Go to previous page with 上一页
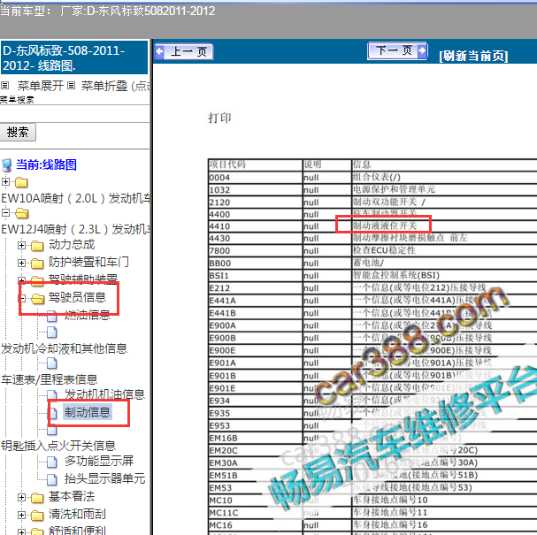 click(x=184, y=51)
